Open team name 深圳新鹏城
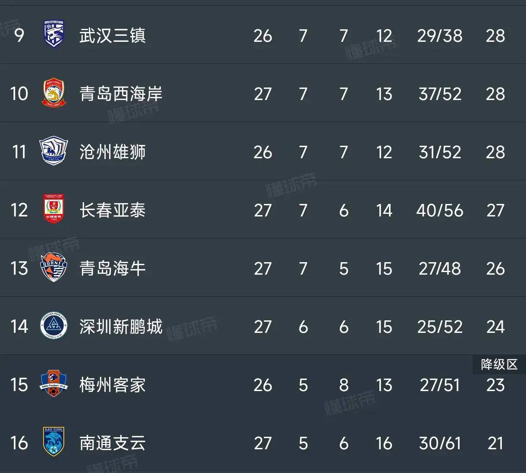This screenshot has width=526, height=473. click(121, 326)
